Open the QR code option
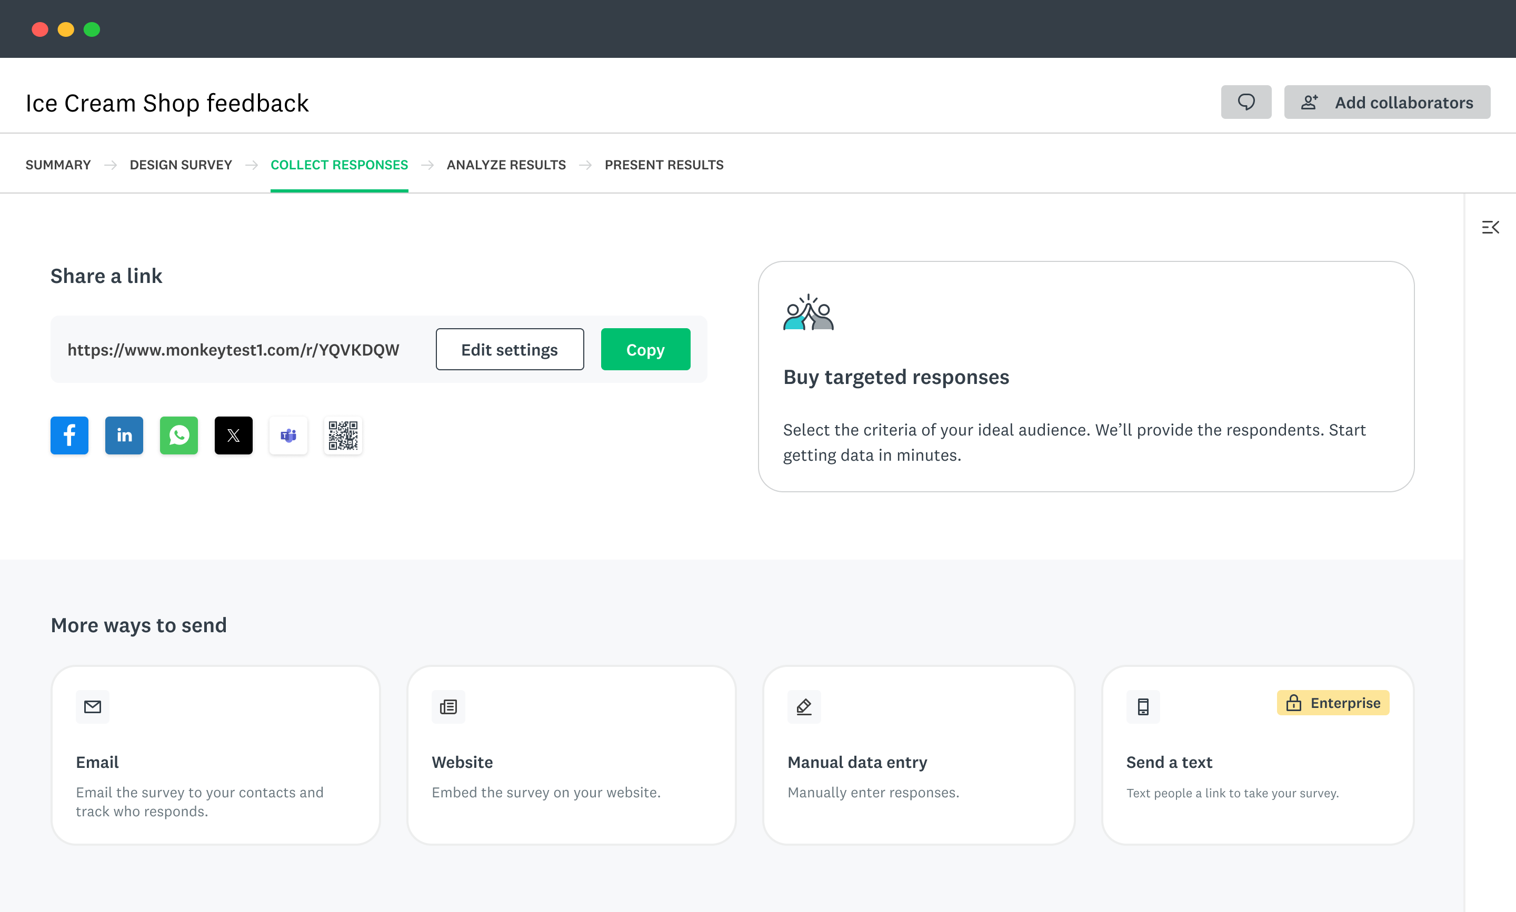 tap(343, 435)
